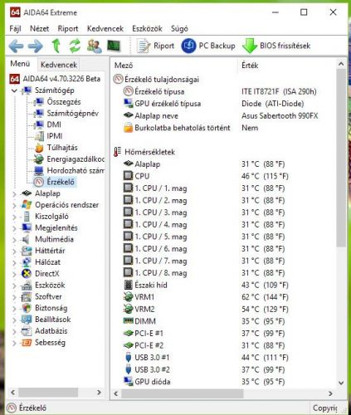Image resolution: width=351 pixels, height=415 pixels.
Task: Open the Kedvencek menu in menu bar
Action: tap(105, 28)
